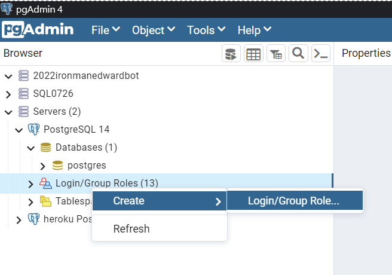Select the SQL0726 tree label
This screenshot has height=275, width=392.
pos(53,93)
